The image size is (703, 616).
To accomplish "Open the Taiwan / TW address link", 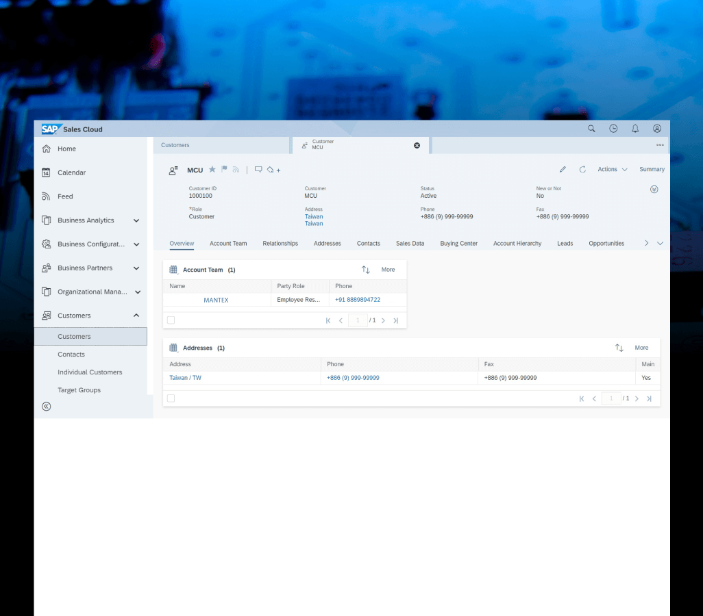I will pos(185,378).
